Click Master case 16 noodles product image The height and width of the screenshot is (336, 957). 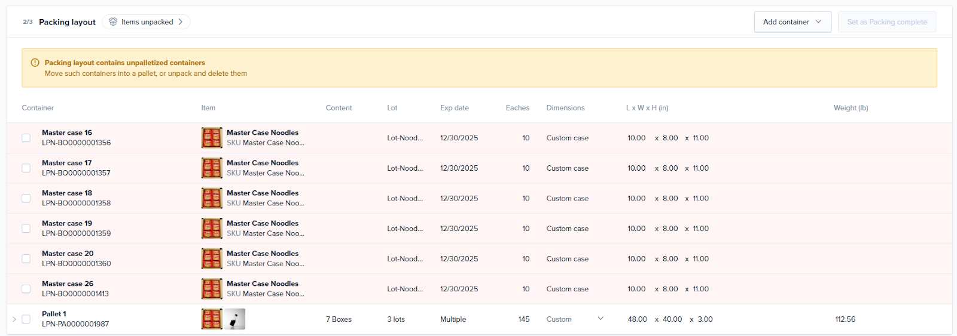(x=212, y=138)
